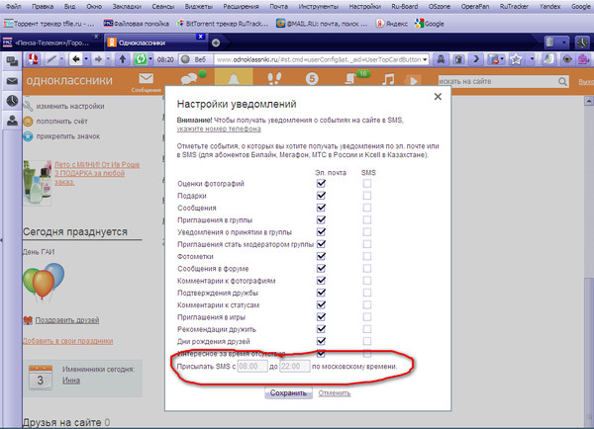Viewport: 594px width, 429px height.
Task: Enable SMS for Приглашения в группы
Action: [366, 219]
